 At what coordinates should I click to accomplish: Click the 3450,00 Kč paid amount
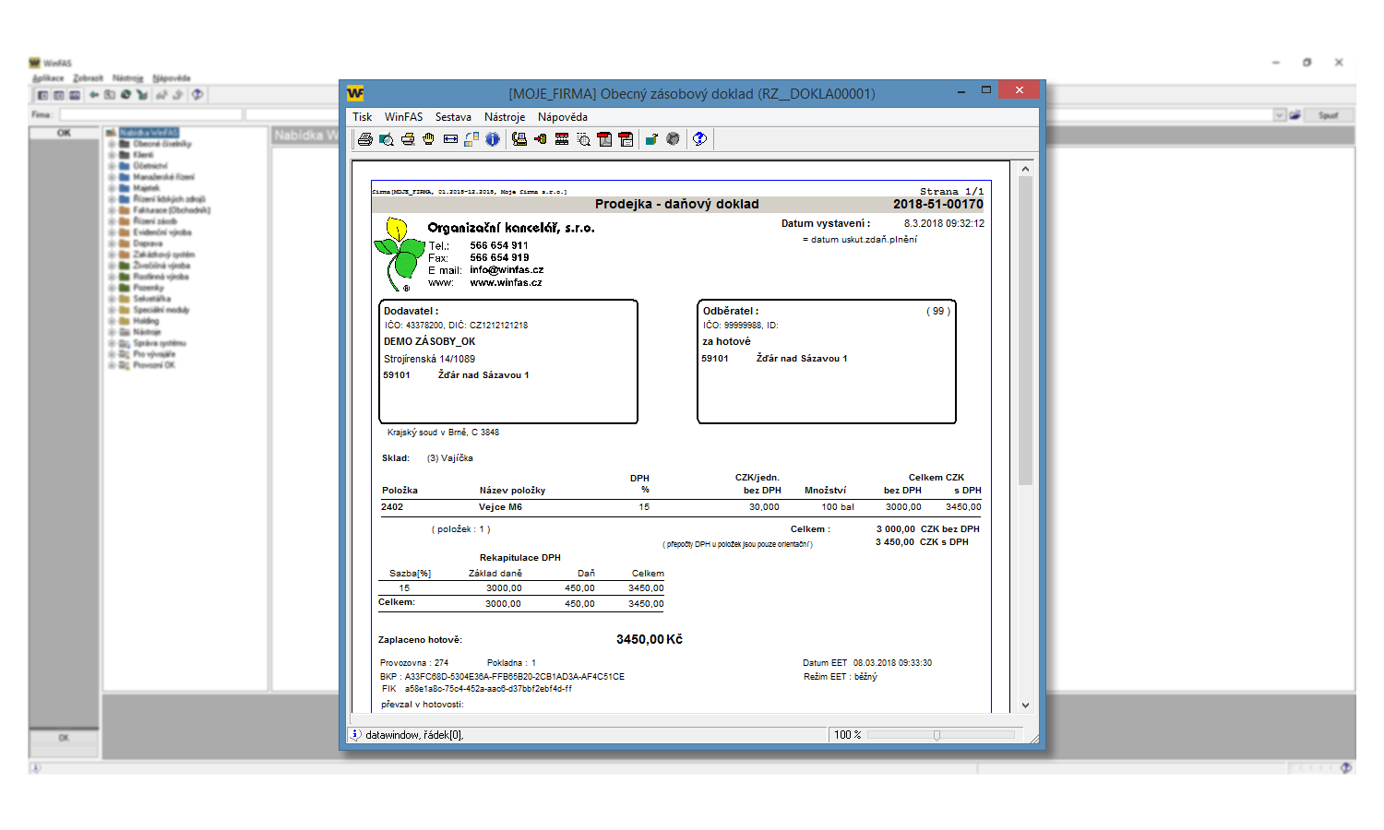click(650, 639)
